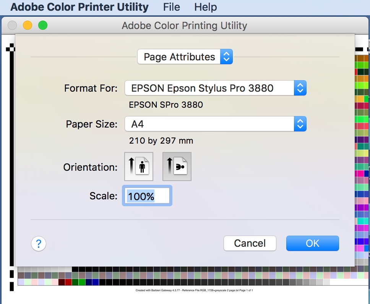Click the yellow minimize window button
The height and width of the screenshot is (304, 370).
point(28,25)
